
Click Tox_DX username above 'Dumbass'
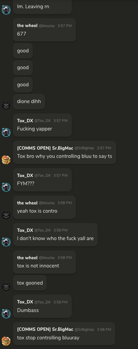click(25, 302)
